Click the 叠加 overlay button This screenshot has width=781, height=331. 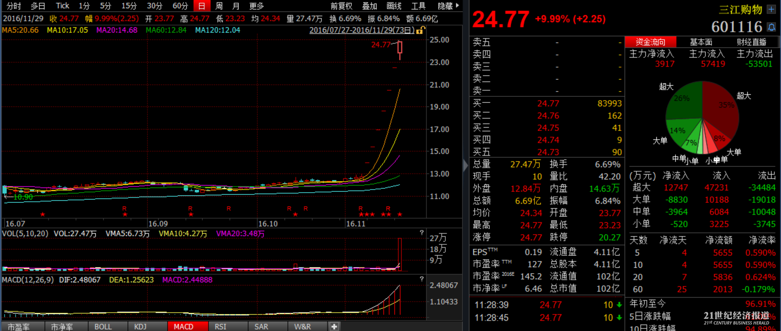(370, 6)
